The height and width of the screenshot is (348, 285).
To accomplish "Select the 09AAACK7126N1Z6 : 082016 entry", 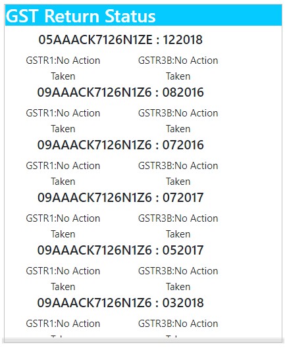I will (x=120, y=92).
